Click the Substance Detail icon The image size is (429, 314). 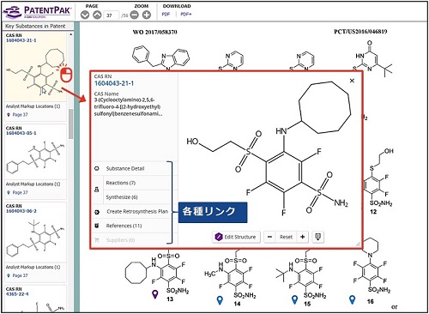coord(97,168)
